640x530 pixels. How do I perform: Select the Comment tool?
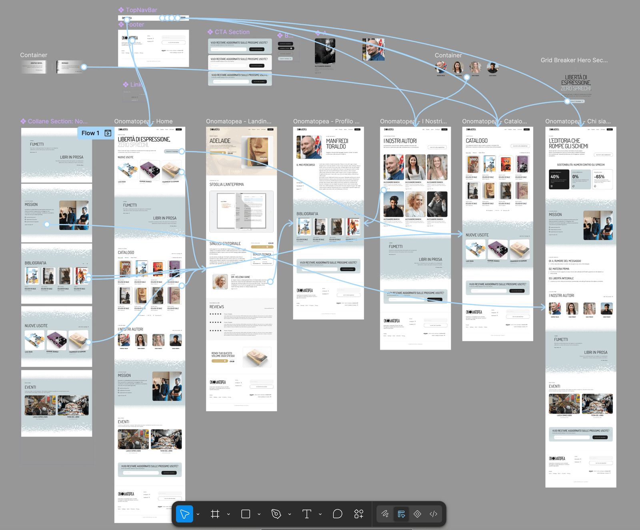(x=338, y=514)
